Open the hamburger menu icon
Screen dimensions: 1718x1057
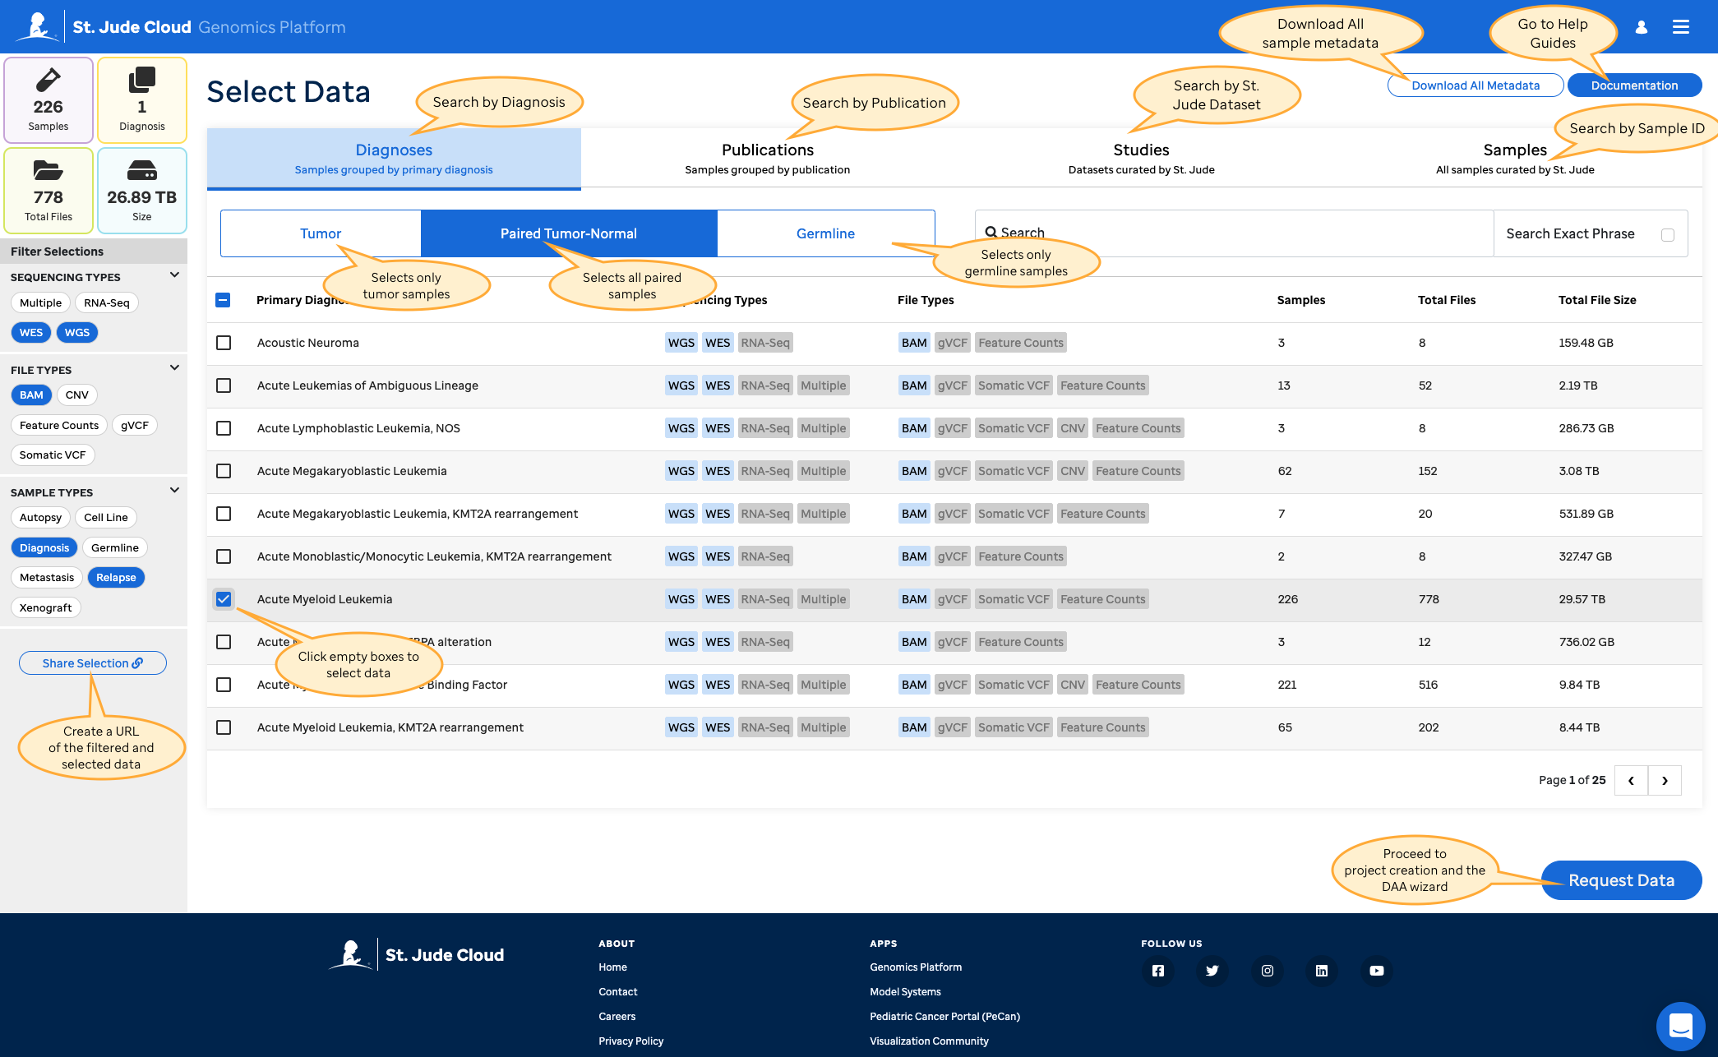(1681, 27)
